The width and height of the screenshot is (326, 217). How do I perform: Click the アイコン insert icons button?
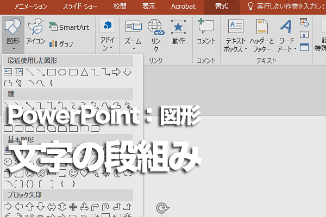pos(35,31)
